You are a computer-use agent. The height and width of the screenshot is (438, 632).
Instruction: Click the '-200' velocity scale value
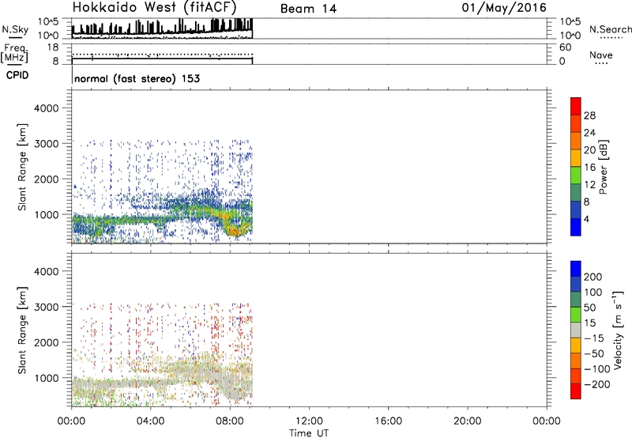[596, 384]
